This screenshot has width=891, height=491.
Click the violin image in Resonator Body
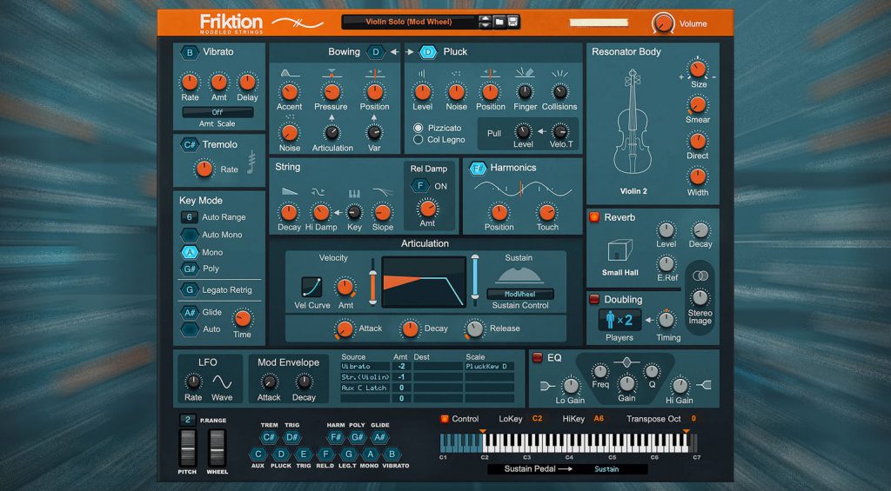633,122
